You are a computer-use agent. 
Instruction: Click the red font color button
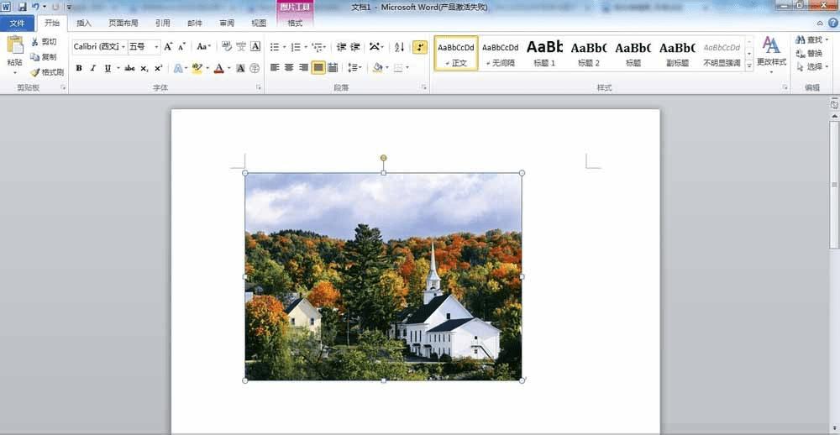point(218,68)
